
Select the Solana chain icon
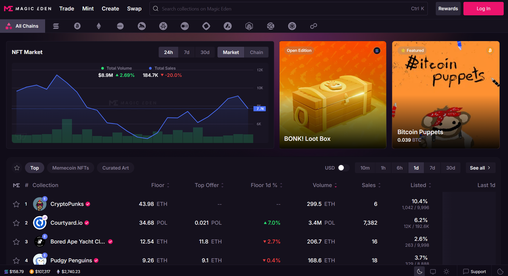click(56, 26)
